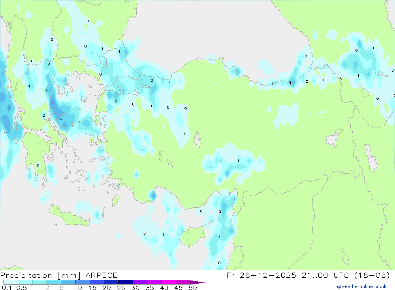Click the 5–10 mm legend color swatch
This screenshot has height=290, width=395.
coord(68,282)
